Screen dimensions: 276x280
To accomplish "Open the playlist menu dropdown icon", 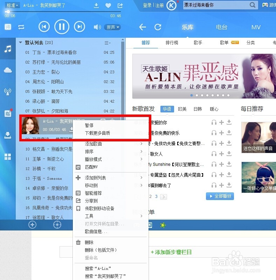I will [x=108, y=43].
